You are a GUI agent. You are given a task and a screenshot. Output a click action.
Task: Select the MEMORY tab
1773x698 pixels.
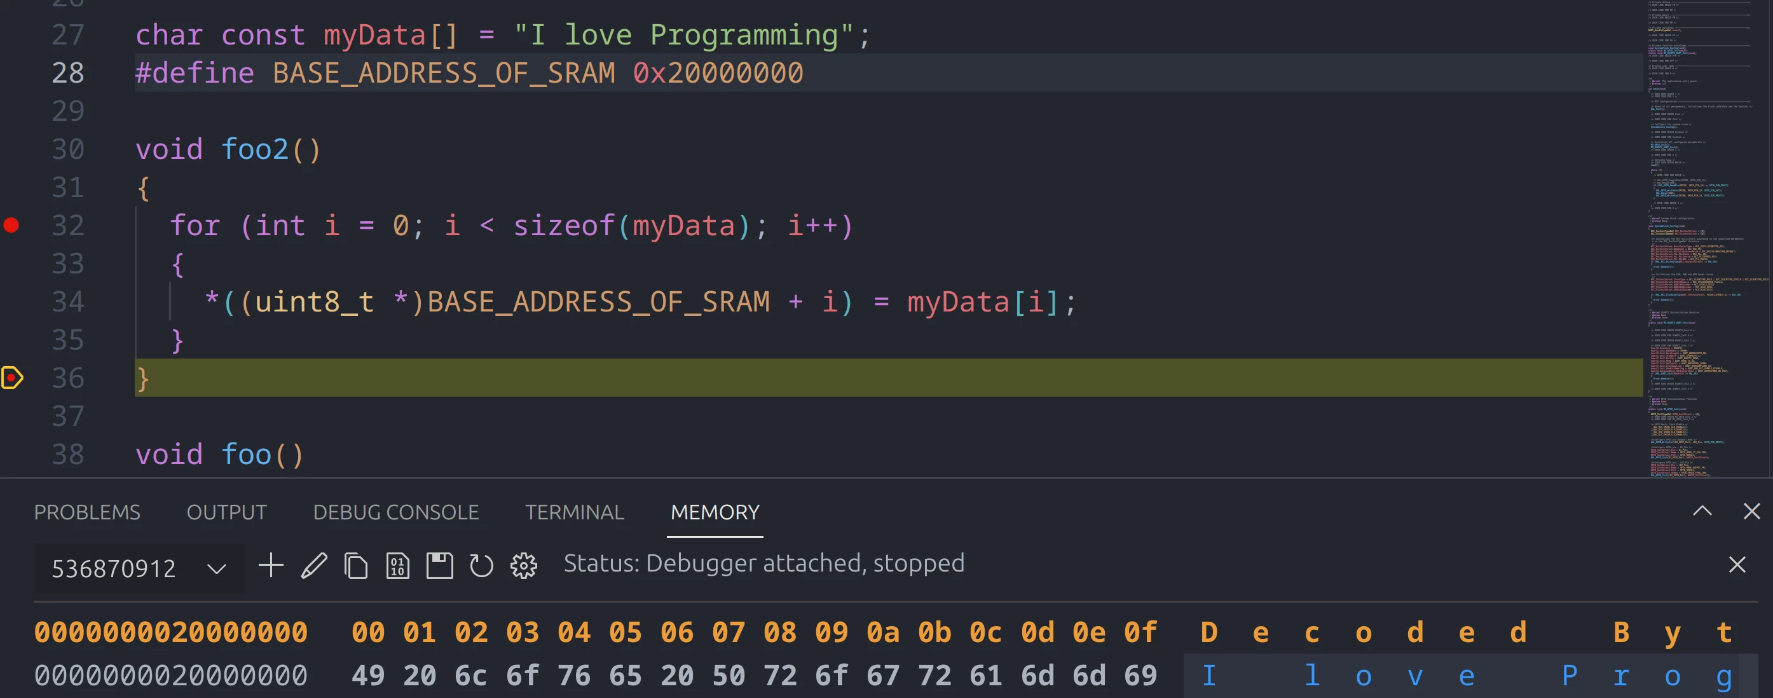pos(715,512)
